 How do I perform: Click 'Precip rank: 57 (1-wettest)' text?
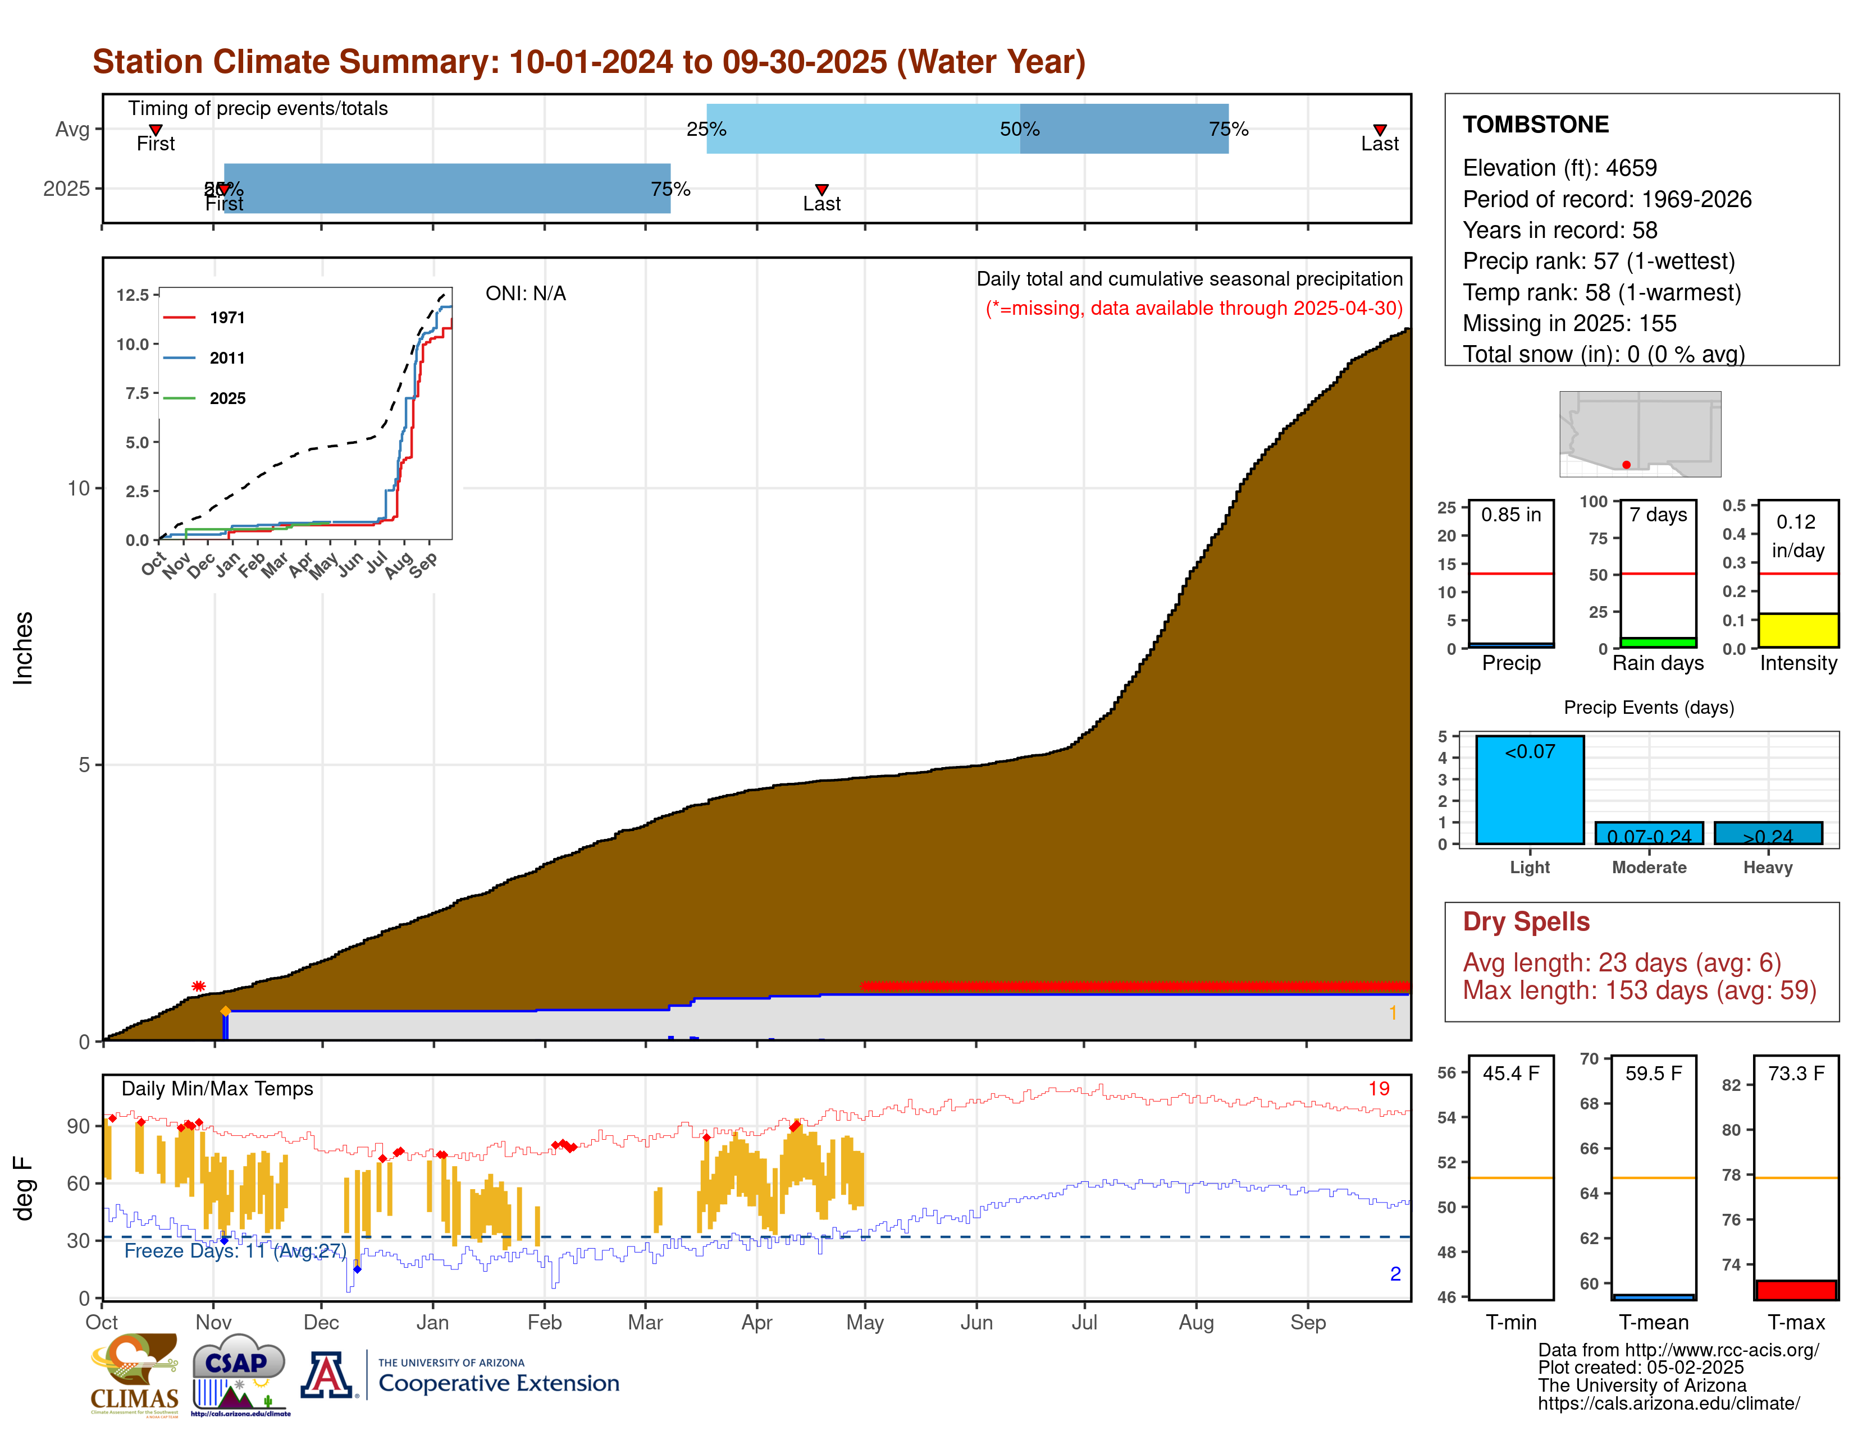1599,261
